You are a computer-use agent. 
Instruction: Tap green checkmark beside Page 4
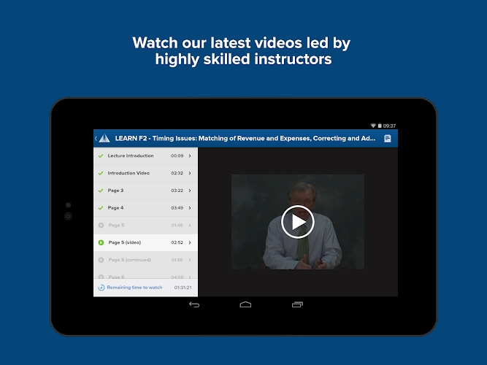pos(101,208)
